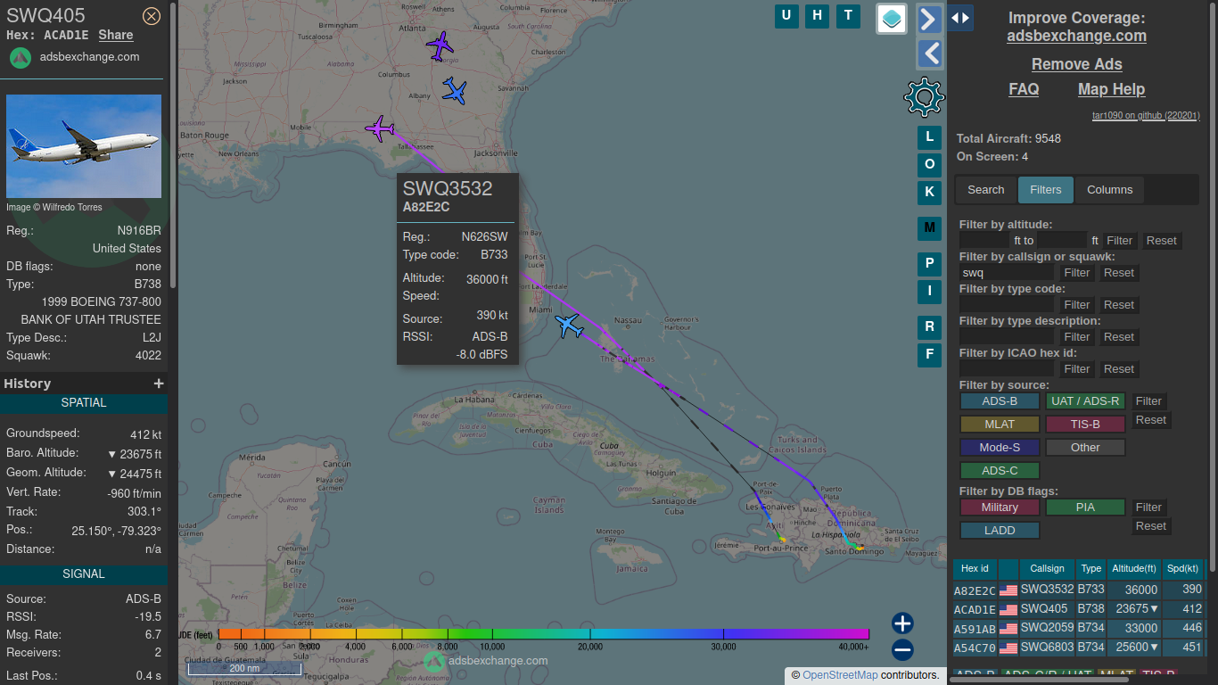The image size is (1218, 685).
Task: Toggle the P map option button
Action: click(929, 264)
